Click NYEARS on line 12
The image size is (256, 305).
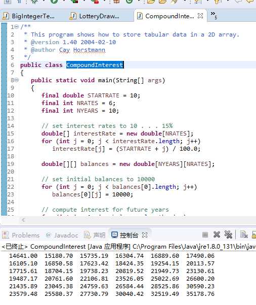(x=88, y=111)
